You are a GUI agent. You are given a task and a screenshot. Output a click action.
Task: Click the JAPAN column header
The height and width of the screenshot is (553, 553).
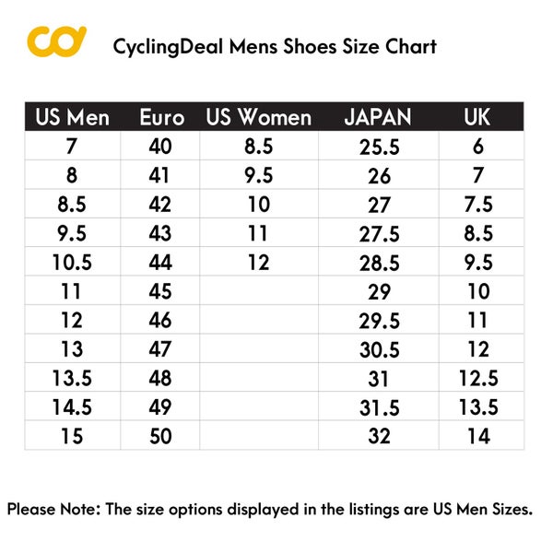(378, 117)
